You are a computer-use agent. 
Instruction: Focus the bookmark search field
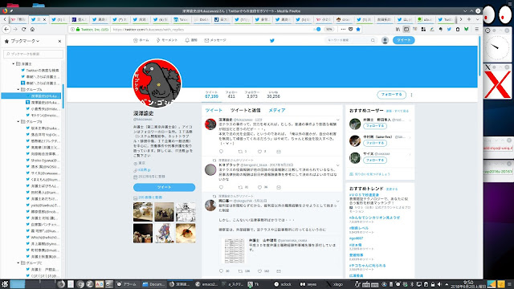pos(33,54)
